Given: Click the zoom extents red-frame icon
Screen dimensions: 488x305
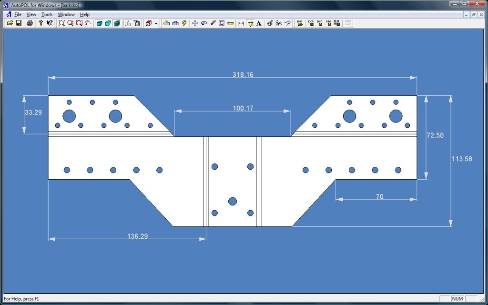Looking at the screenshot, I should click(80, 23).
